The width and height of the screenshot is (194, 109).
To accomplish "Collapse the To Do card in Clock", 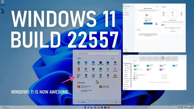I will [x=159, y=30].
